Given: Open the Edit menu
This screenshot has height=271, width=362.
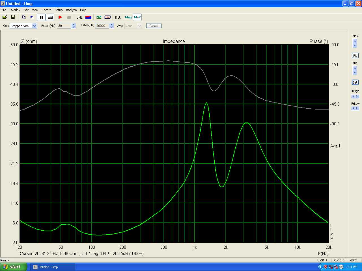Looking at the screenshot, I should point(26,10).
